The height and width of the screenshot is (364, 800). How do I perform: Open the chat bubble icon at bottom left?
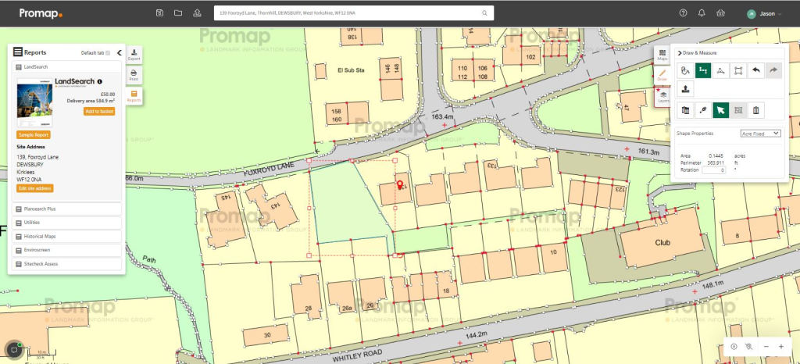click(14, 350)
